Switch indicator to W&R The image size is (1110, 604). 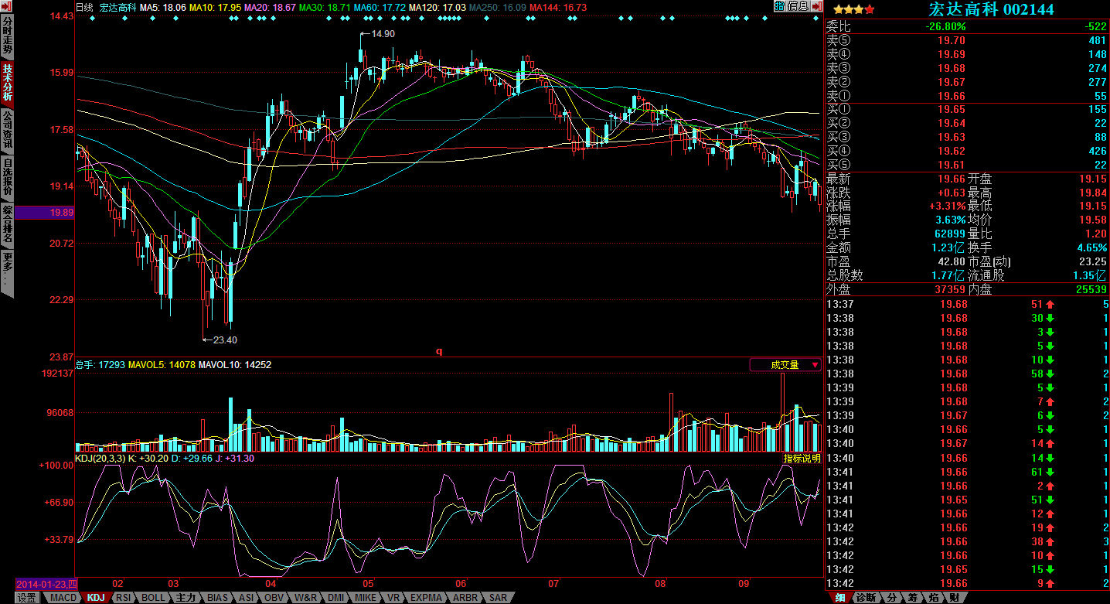(x=306, y=598)
